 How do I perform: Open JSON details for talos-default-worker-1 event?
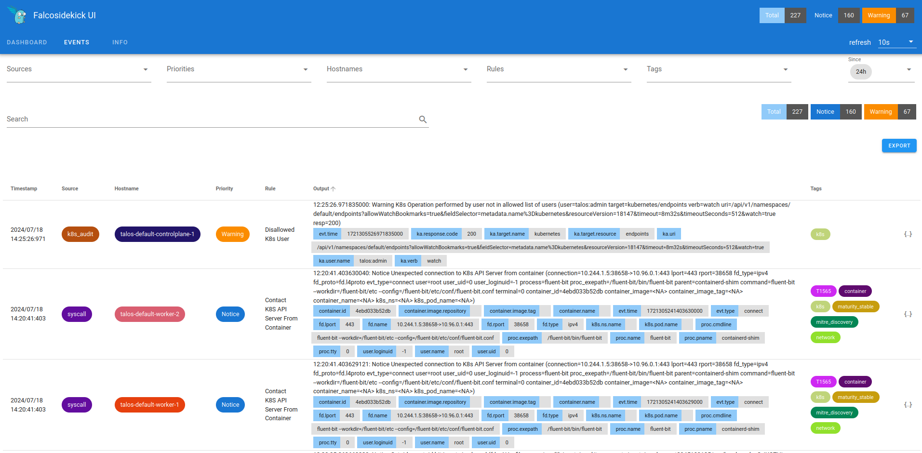pos(908,405)
